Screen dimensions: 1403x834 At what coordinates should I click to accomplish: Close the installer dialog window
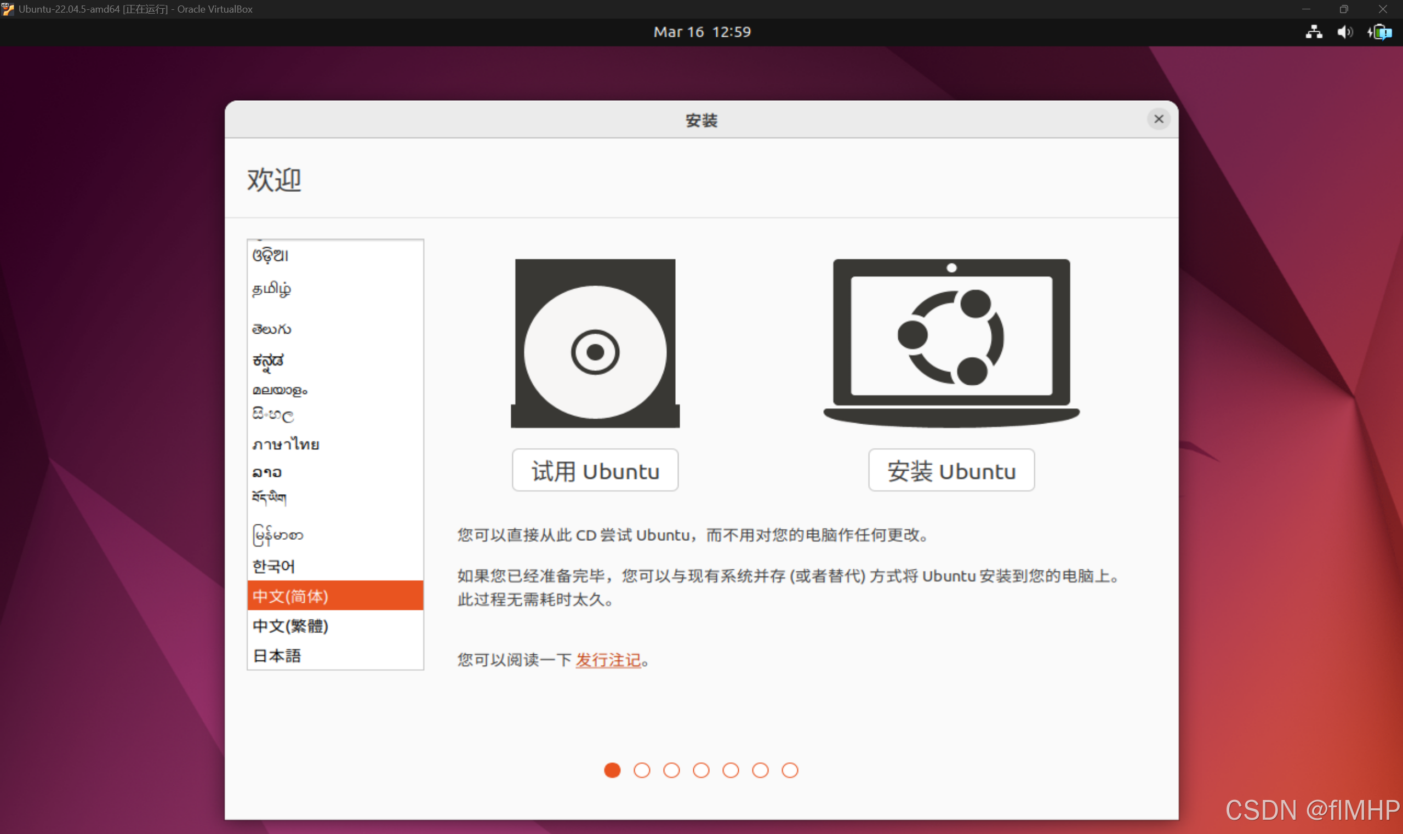pos(1159,119)
